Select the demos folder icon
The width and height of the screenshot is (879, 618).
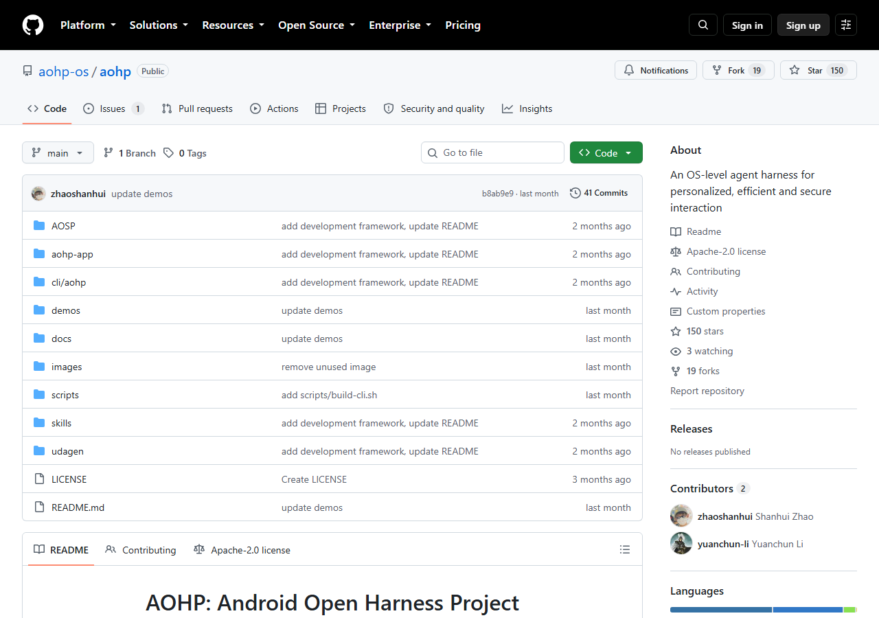[39, 310]
